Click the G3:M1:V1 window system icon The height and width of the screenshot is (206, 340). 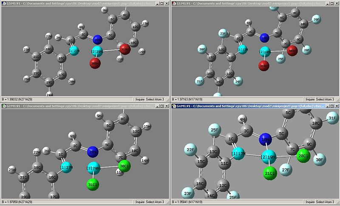4,3
